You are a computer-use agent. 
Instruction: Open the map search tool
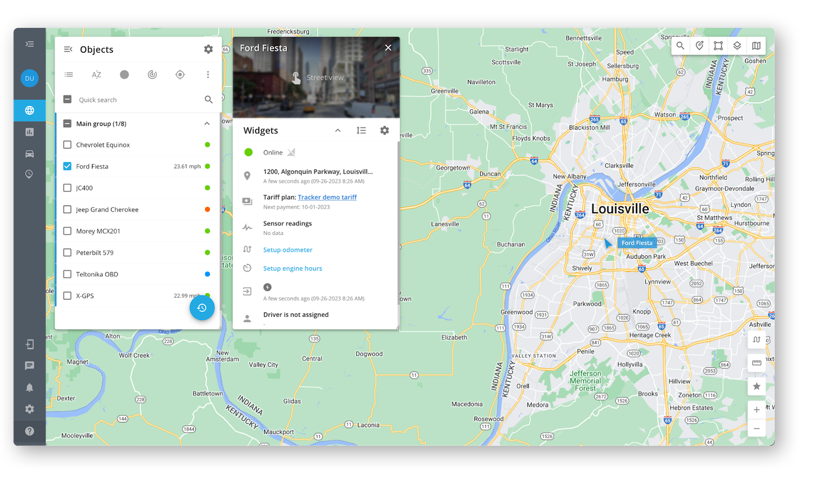click(680, 46)
